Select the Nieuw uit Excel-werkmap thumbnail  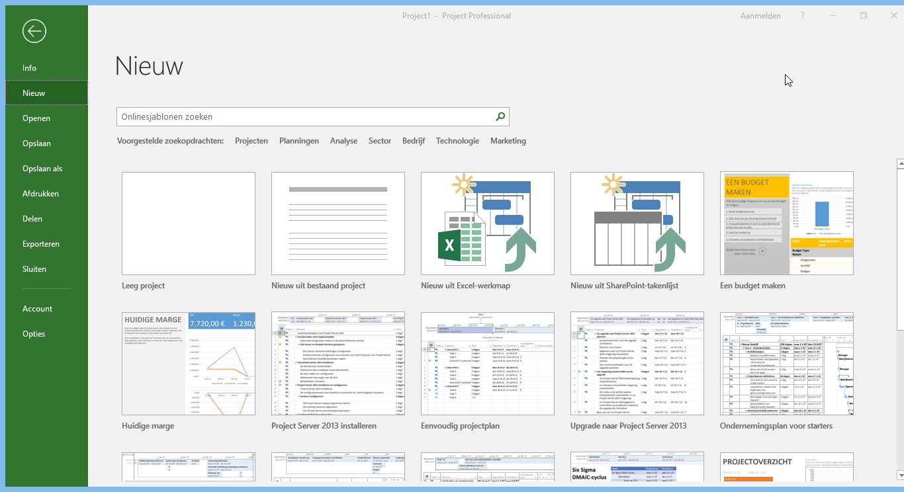click(488, 224)
